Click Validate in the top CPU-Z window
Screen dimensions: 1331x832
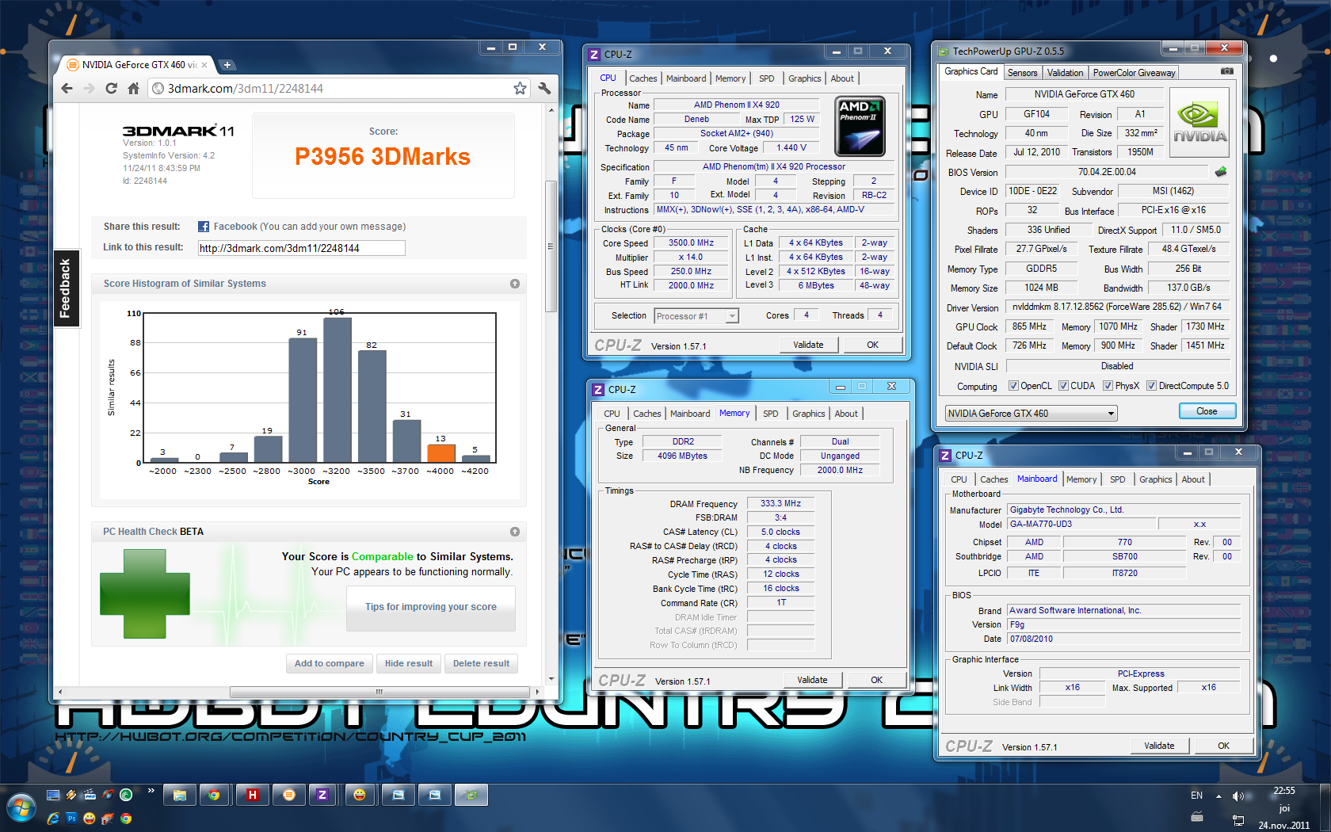pos(808,345)
